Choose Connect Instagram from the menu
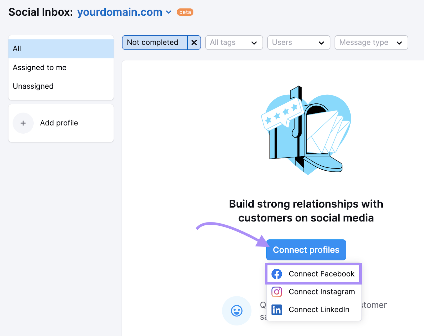Screen dimensions: 424x336 click(321, 292)
